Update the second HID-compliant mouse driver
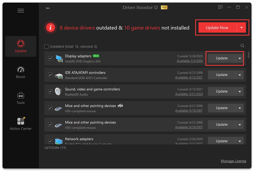The width and height of the screenshot is (254, 171). tap(222, 125)
